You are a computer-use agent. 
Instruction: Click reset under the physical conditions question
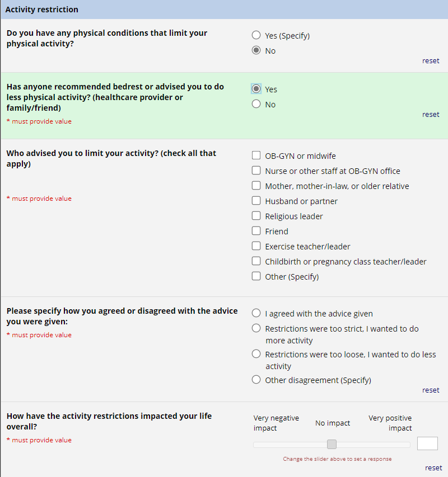pos(431,60)
